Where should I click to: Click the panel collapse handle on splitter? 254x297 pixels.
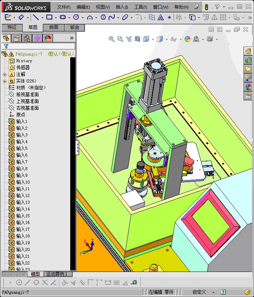pyautogui.click(x=77, y=148)
